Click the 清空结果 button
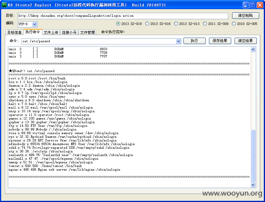Viewport: 265px width, 202px height. tap(246, 41)
